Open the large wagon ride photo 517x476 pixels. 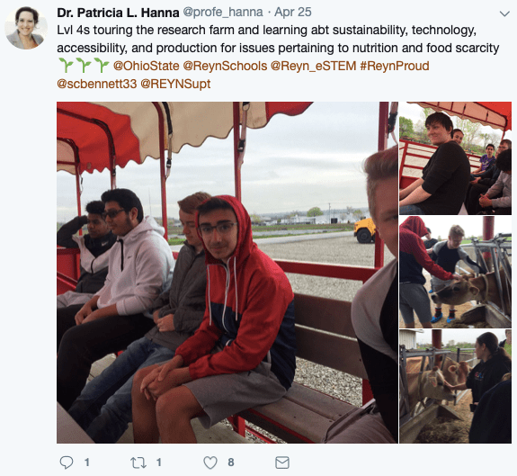click(227, 272)
